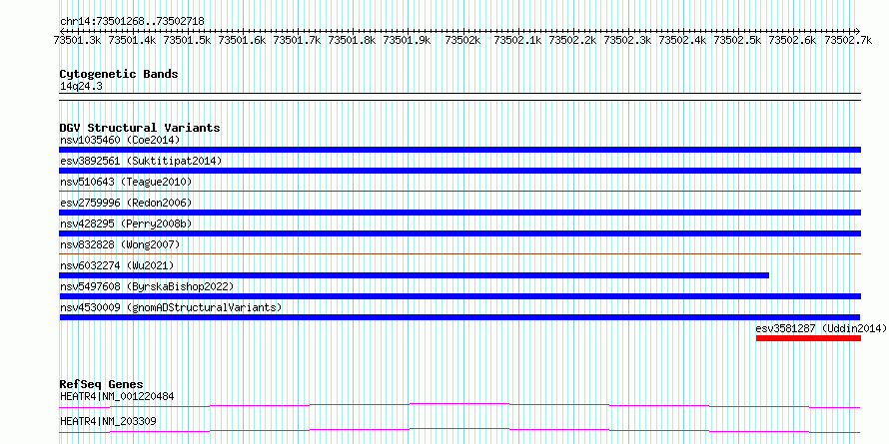This screenshot has height=444, width=889.
Task: Click the chr14:73501268..73502718 coordinate label
Action: pyautogui.click(x=132, y=22)
